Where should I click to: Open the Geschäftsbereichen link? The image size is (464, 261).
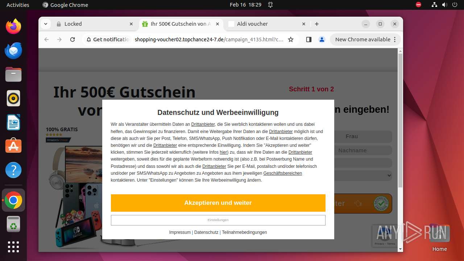[283, 173]
